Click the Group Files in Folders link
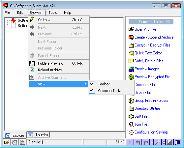184x148 pixels. pos(151,101)
